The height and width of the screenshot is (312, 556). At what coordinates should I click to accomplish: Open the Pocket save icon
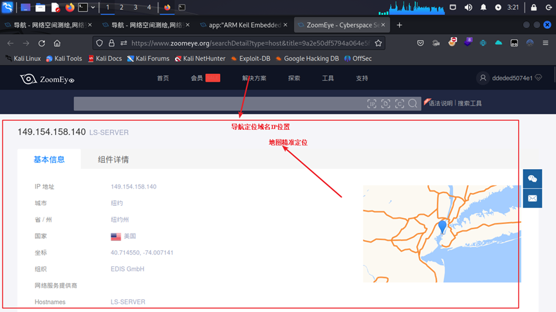click(x=420, y=43)
